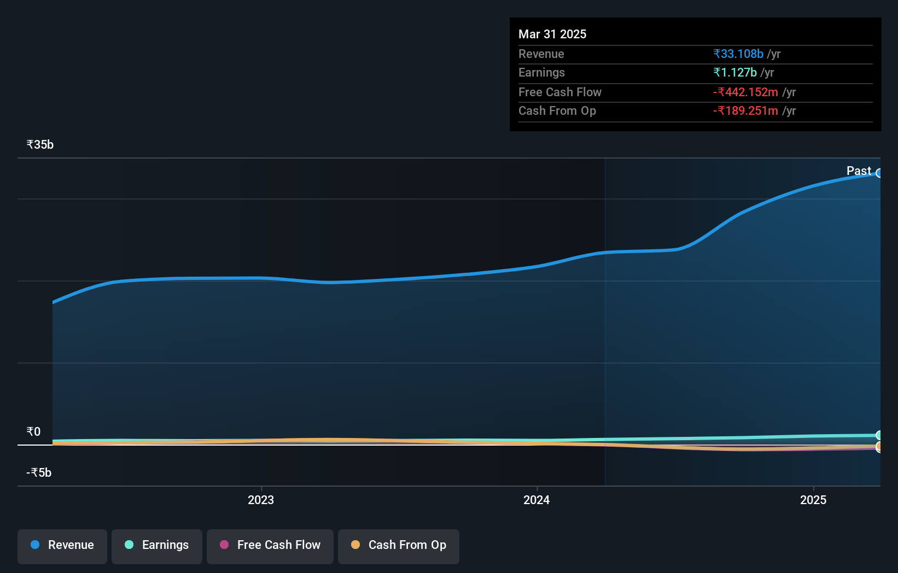Select the Revenue endpoint marker on the chart
Viewport: 898px width, 573px height.
click(x=879, y=173)
